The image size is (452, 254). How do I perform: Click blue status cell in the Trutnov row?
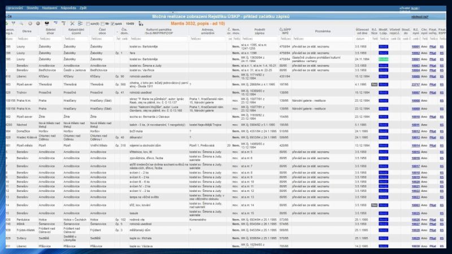(383, 93)
